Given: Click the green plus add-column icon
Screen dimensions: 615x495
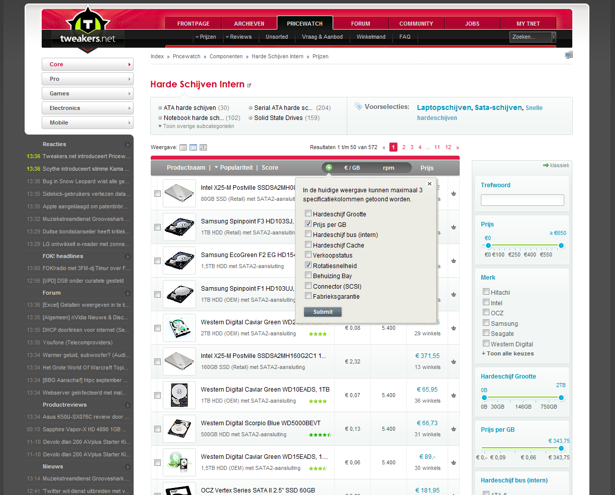Looking at the screenshot, I should 329,168.
